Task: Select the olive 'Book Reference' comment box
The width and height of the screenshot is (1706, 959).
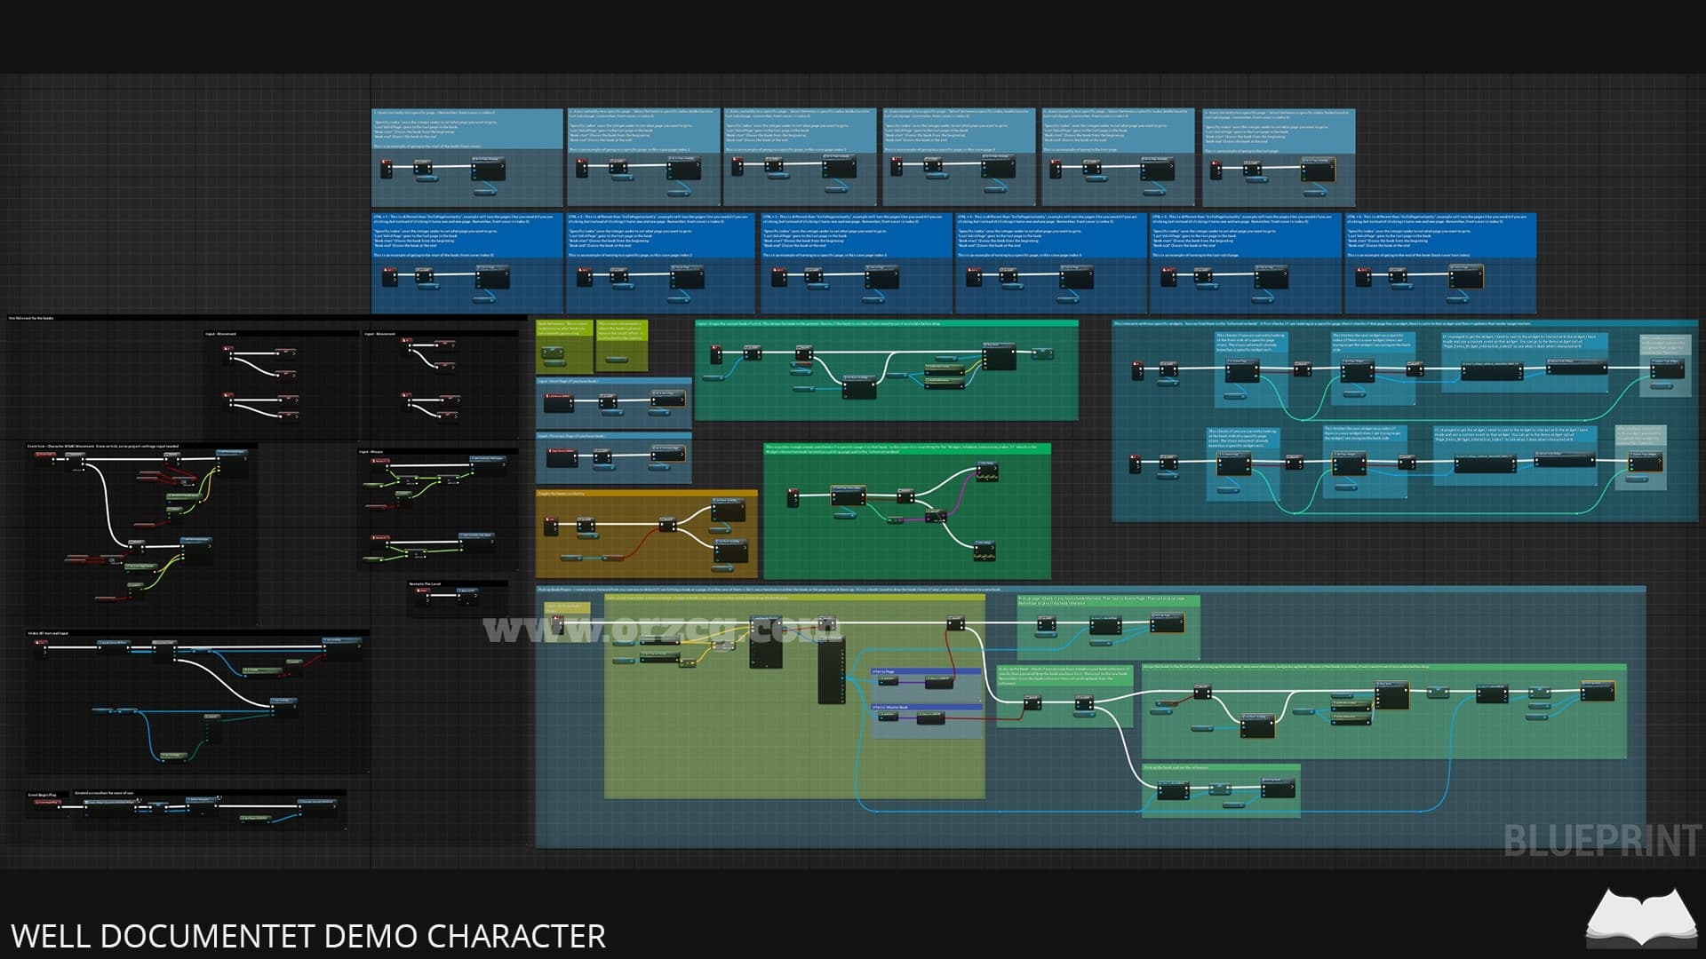Action: coord(564,345)
